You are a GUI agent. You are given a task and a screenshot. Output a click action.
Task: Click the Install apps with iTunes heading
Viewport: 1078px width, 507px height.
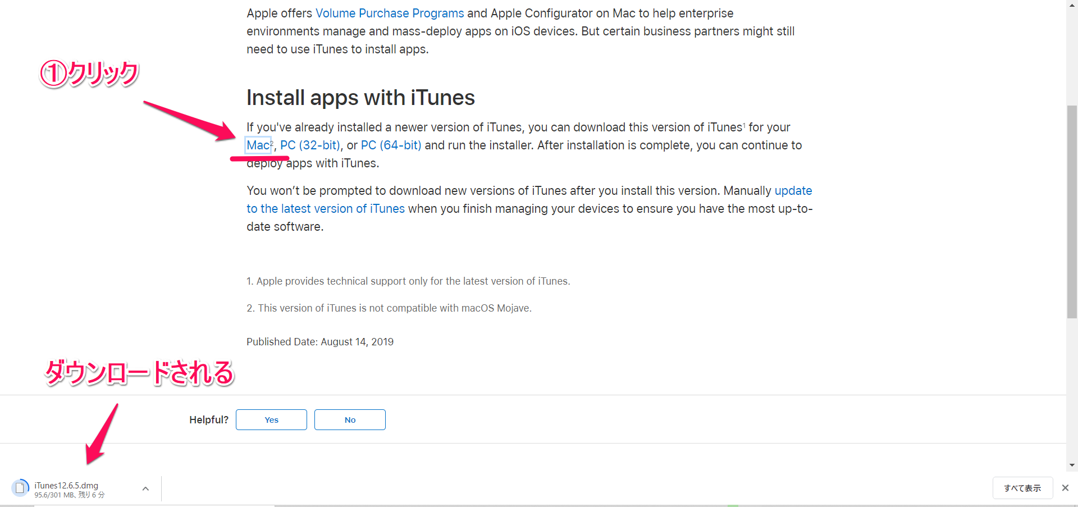(x=360, y=98)
